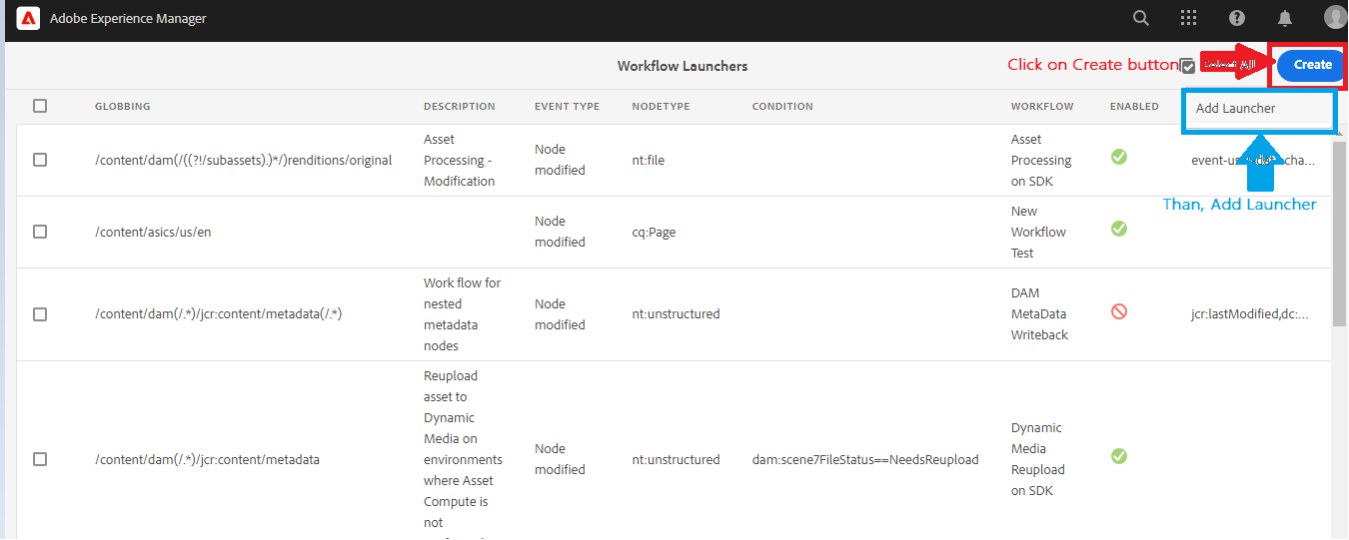The height and width of the screenshot is (540, 1349).
Task: Click enabled checkmark for Asset Processing on SDK
Action: click(1119, 157)
